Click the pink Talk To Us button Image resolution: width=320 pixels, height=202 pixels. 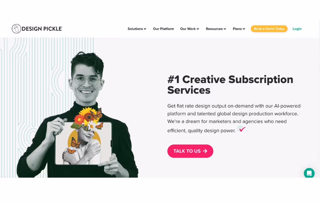tap(190, 151)
